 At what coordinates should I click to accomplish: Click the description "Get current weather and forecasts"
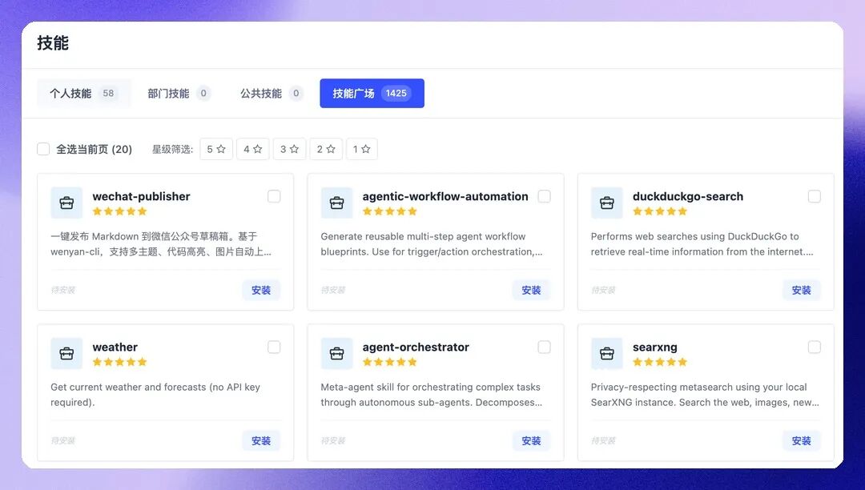pyautogui.click(x=155, y=394)
